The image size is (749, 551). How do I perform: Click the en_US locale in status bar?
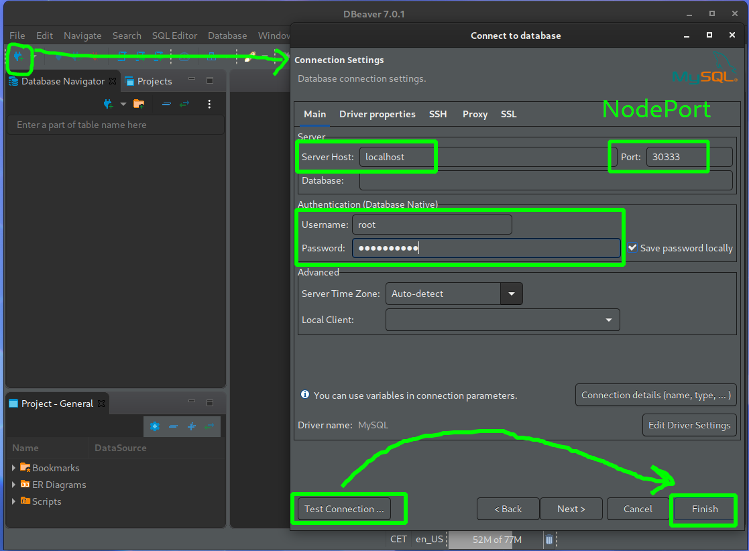pyautogui.click(x=429, y=540)
